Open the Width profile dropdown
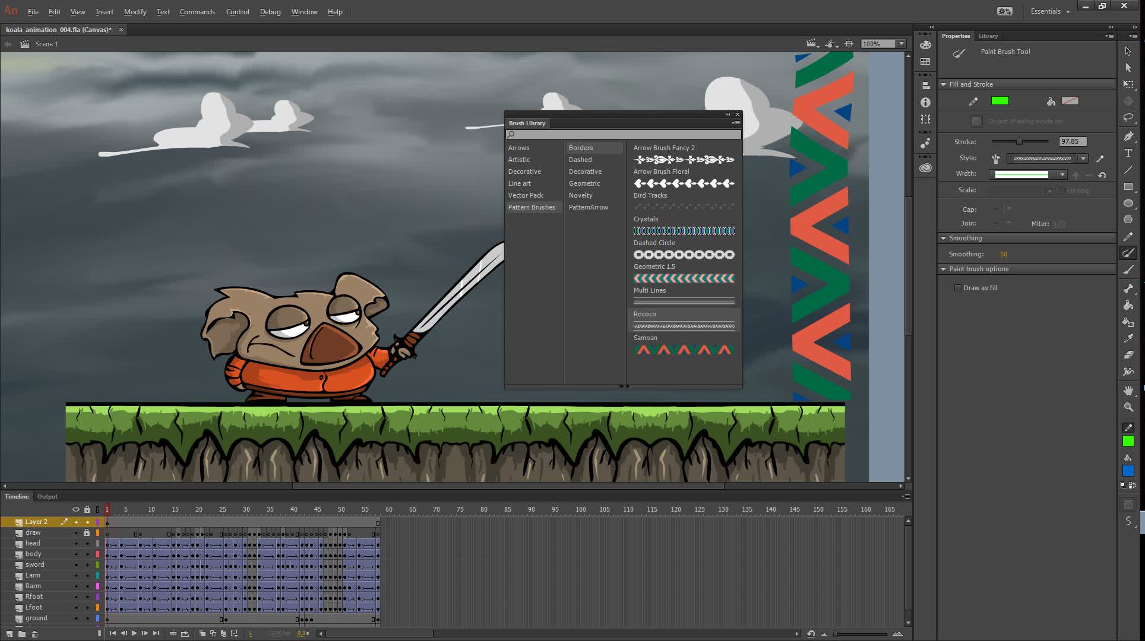 click(x=1062, y=174)
